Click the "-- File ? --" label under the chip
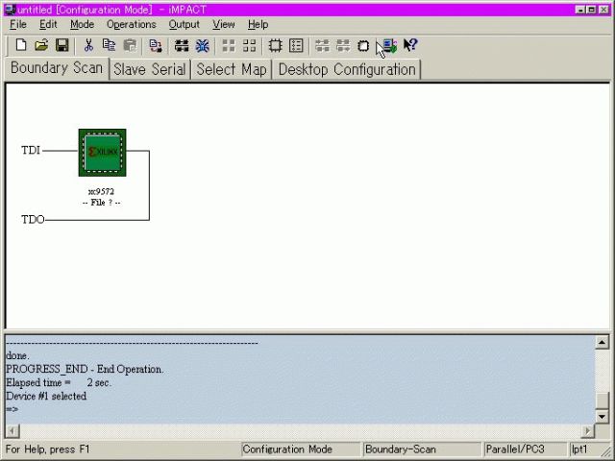 tap(102, 203)
